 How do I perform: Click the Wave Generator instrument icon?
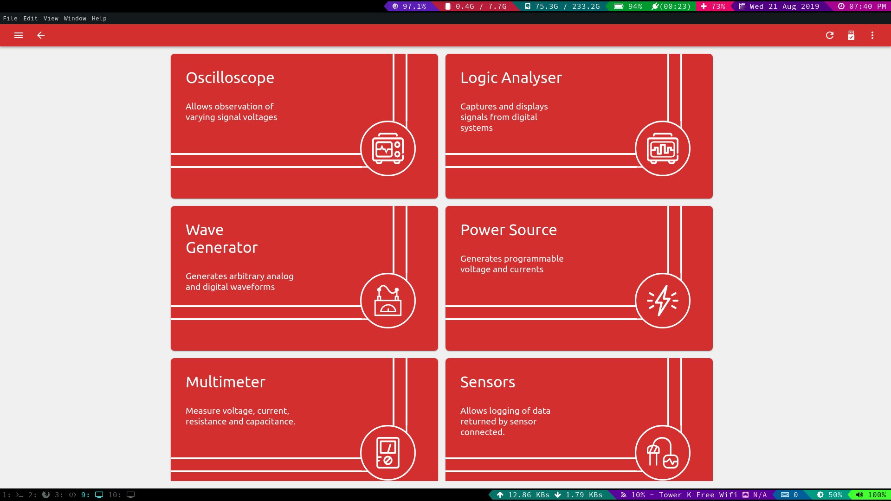click(x=388, y=301)
